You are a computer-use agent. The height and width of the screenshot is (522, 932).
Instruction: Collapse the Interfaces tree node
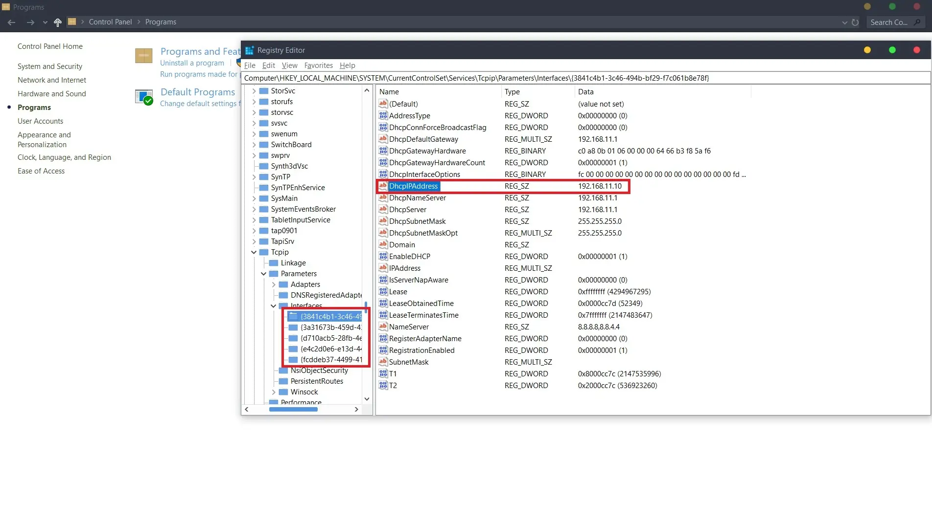(273, 306)
